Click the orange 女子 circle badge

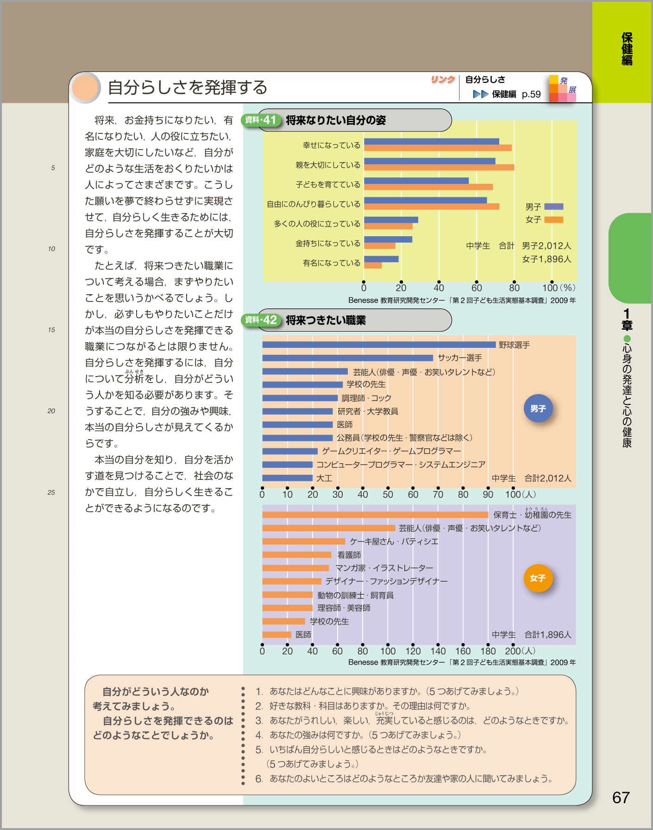538,578
